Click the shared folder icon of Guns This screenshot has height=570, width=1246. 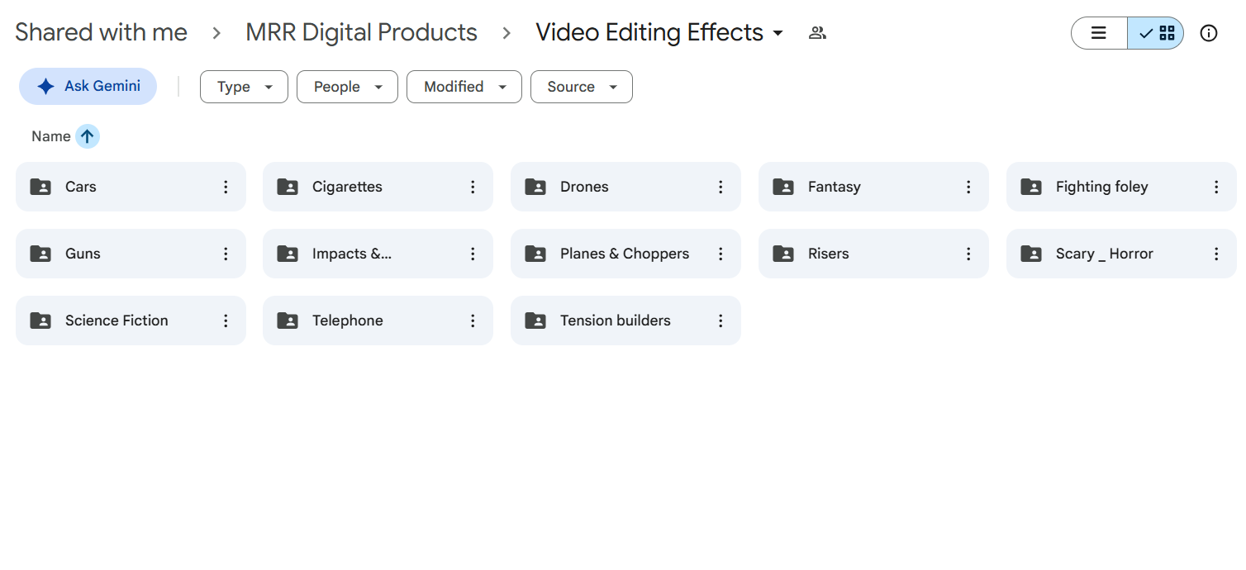coord(40,254)
